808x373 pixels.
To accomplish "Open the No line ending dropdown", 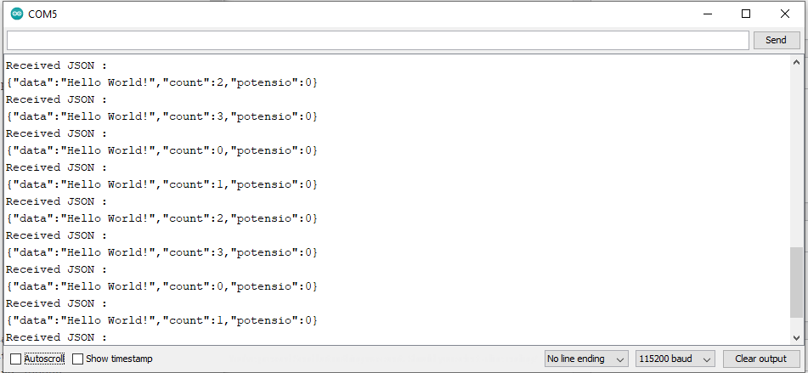I will (x=586, y=359).
